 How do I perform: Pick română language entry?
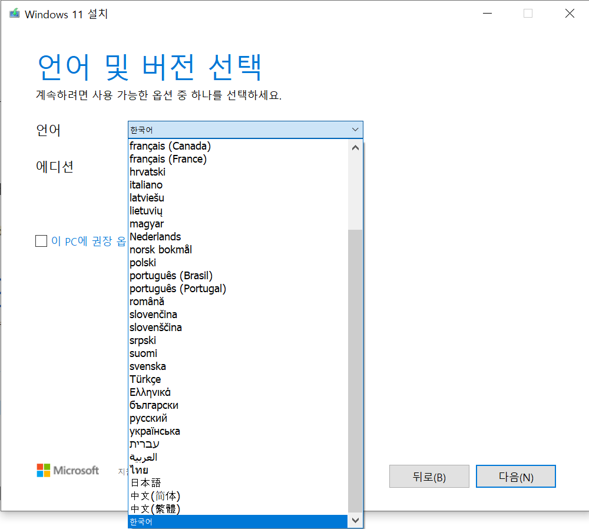coord(238,302)
